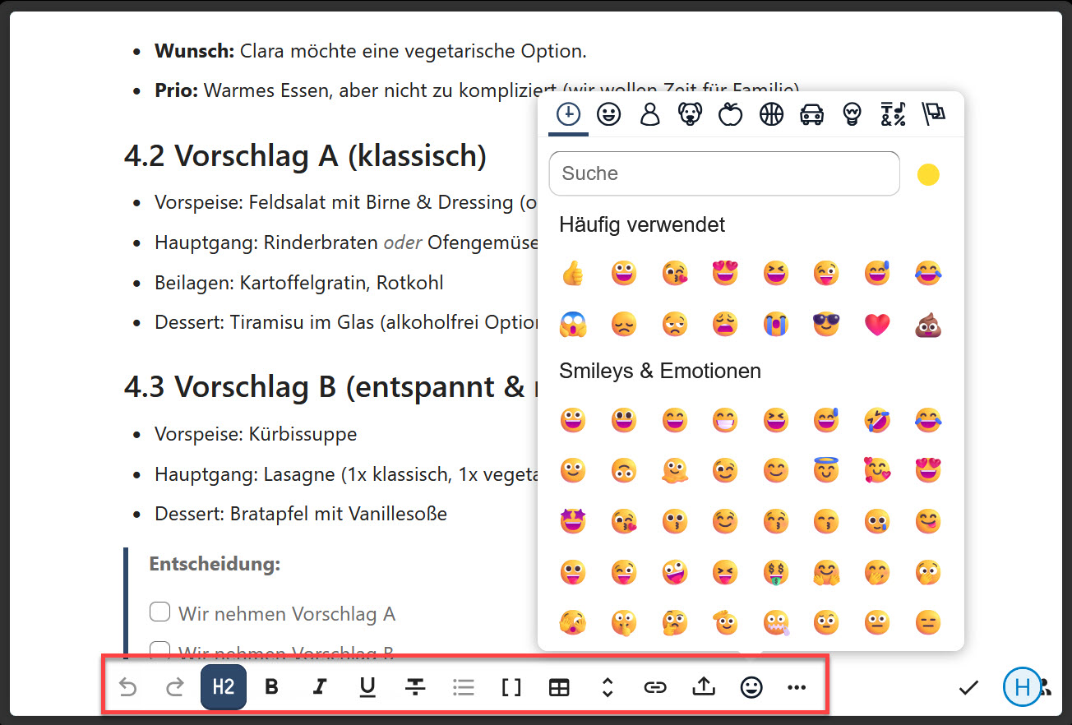Apply italic formatting
This screenshot has height=725, width=1072.
[x=319, y=687]
